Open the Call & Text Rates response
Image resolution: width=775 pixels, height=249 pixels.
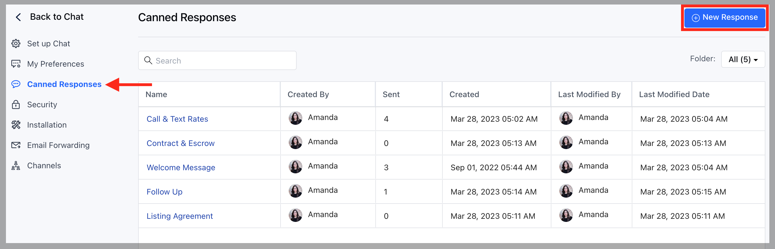click(x=177, y=119)
